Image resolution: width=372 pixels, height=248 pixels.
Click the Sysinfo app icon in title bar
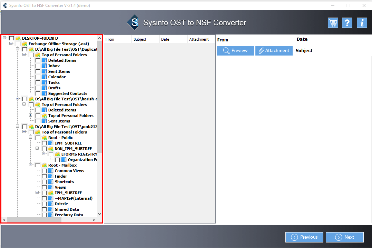5,6
